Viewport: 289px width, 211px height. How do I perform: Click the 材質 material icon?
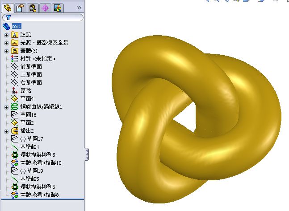(x=15, y=59)
